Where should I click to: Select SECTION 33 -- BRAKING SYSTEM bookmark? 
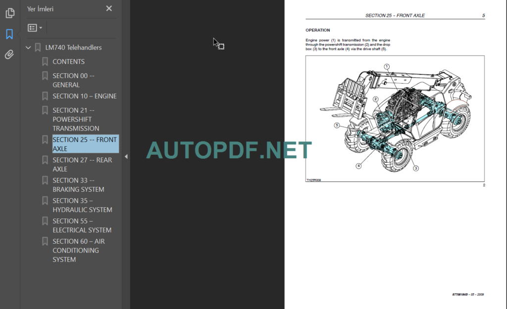[x=79, y=184]
